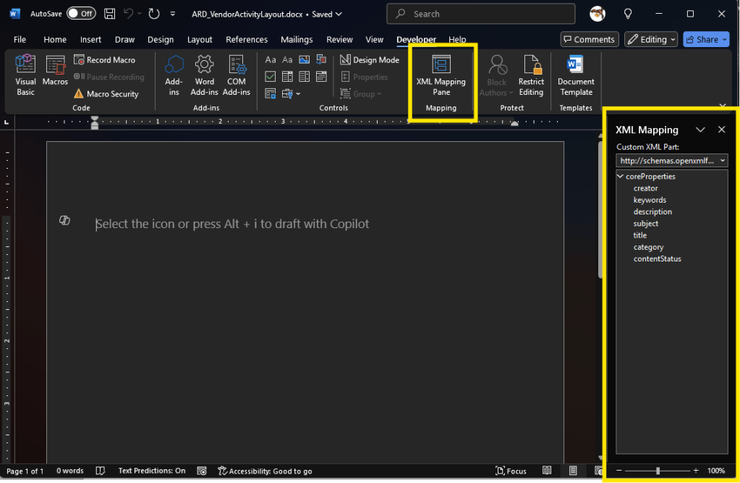Viewport: 740px width, 483px height.
Task: Select the keywords node in XML Mapping
Action: click(650, 200)
